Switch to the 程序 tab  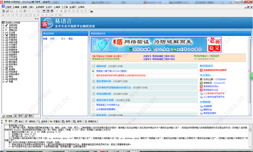coord(19,116)
